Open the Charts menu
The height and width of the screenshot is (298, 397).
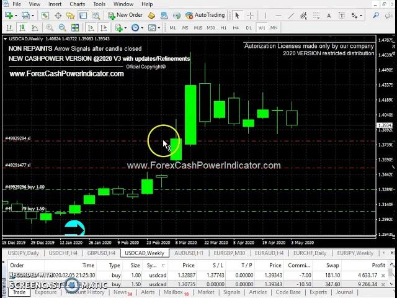click(77, 4)
